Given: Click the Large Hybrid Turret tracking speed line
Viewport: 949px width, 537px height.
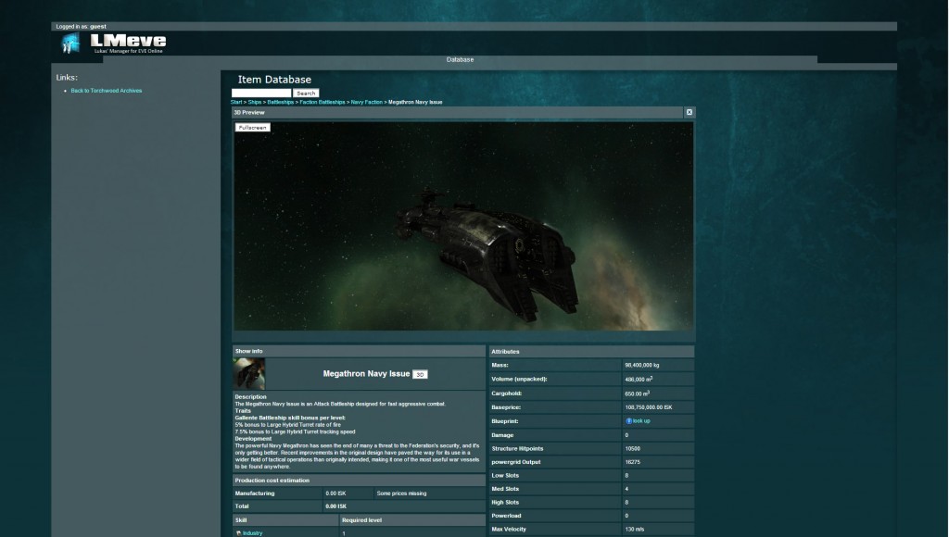Looking at the screenshot, I should (296, 431).
